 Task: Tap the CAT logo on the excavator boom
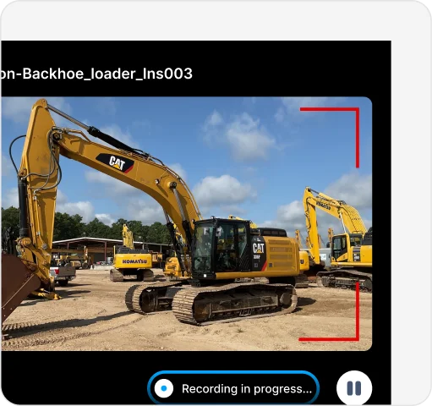click(117, 163)
